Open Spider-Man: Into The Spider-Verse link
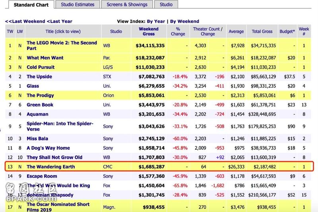This screenshot has height=212, width=318. tap(60, 126)
